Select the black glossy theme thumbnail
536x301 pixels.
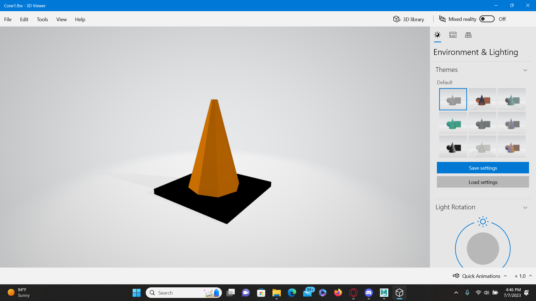[x=453, y=147]
